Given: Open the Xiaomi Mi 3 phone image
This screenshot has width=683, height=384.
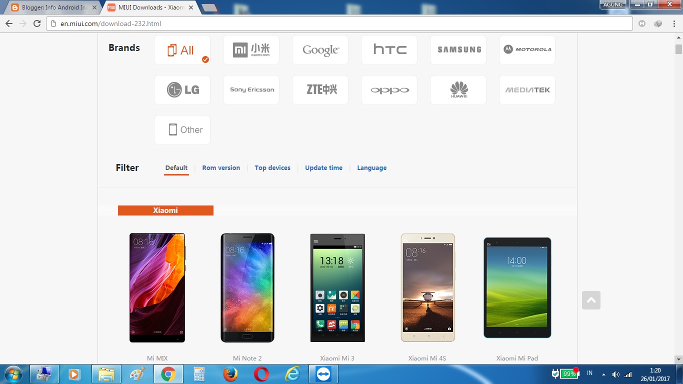Looking at the screenshot, I should (337, 287).
